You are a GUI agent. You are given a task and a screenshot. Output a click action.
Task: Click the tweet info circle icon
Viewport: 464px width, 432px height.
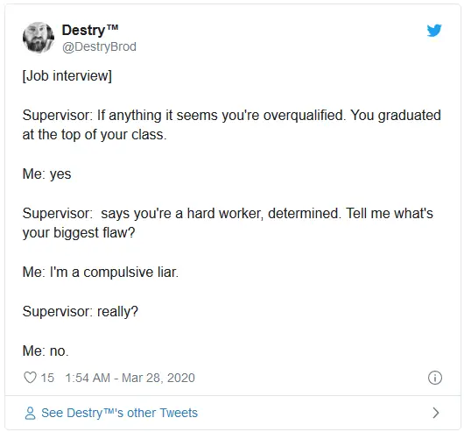(435, 378)
